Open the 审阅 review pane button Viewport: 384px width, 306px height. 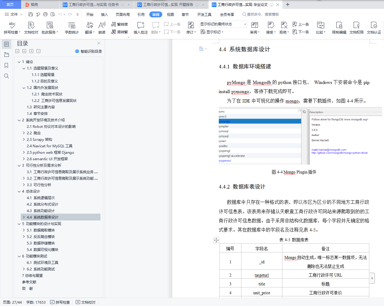(255, 28)
